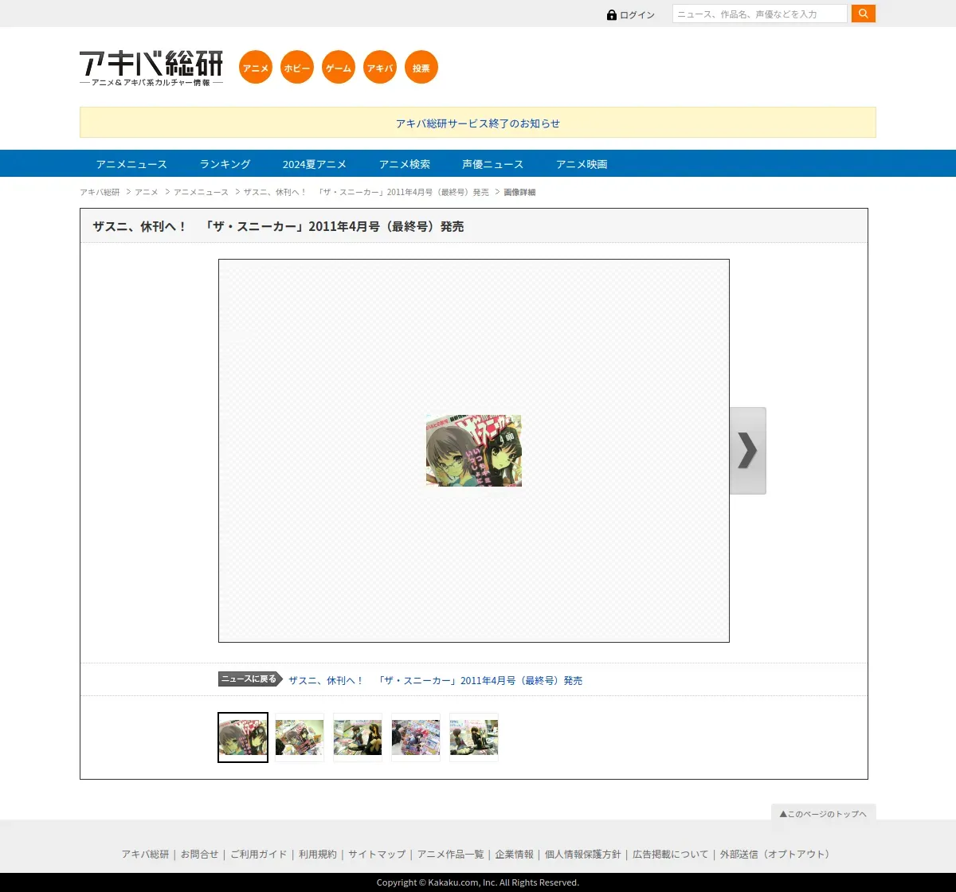The height and width of the screenshot is (892, 956).
Task: Open the footer お問合せ link
Action: pos(199,854)
